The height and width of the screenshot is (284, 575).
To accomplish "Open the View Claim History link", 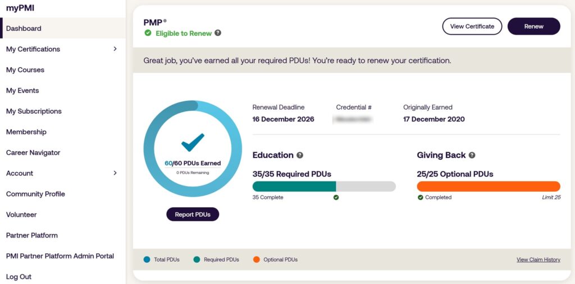I will click(x=538, y=260).
